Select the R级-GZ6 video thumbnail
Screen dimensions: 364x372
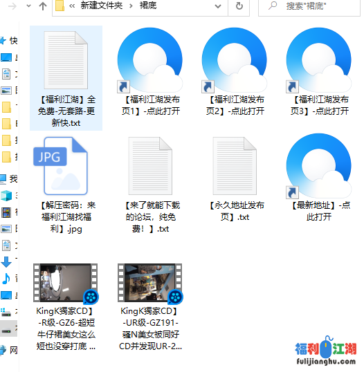pos(66,283)
